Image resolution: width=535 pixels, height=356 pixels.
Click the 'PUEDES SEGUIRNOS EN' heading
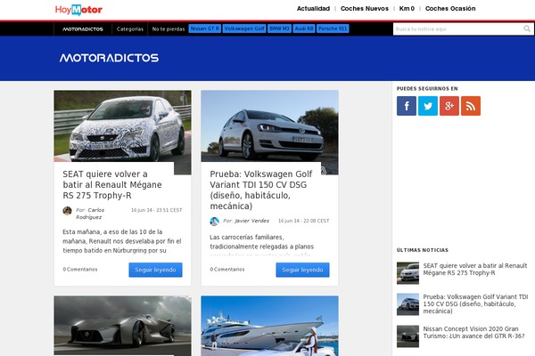[x=427, y=89]
